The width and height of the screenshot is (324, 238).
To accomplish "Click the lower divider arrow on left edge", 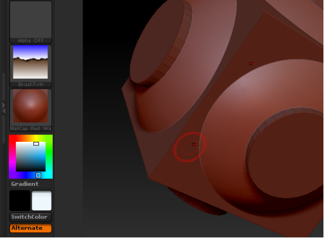I will click(4, 111).
